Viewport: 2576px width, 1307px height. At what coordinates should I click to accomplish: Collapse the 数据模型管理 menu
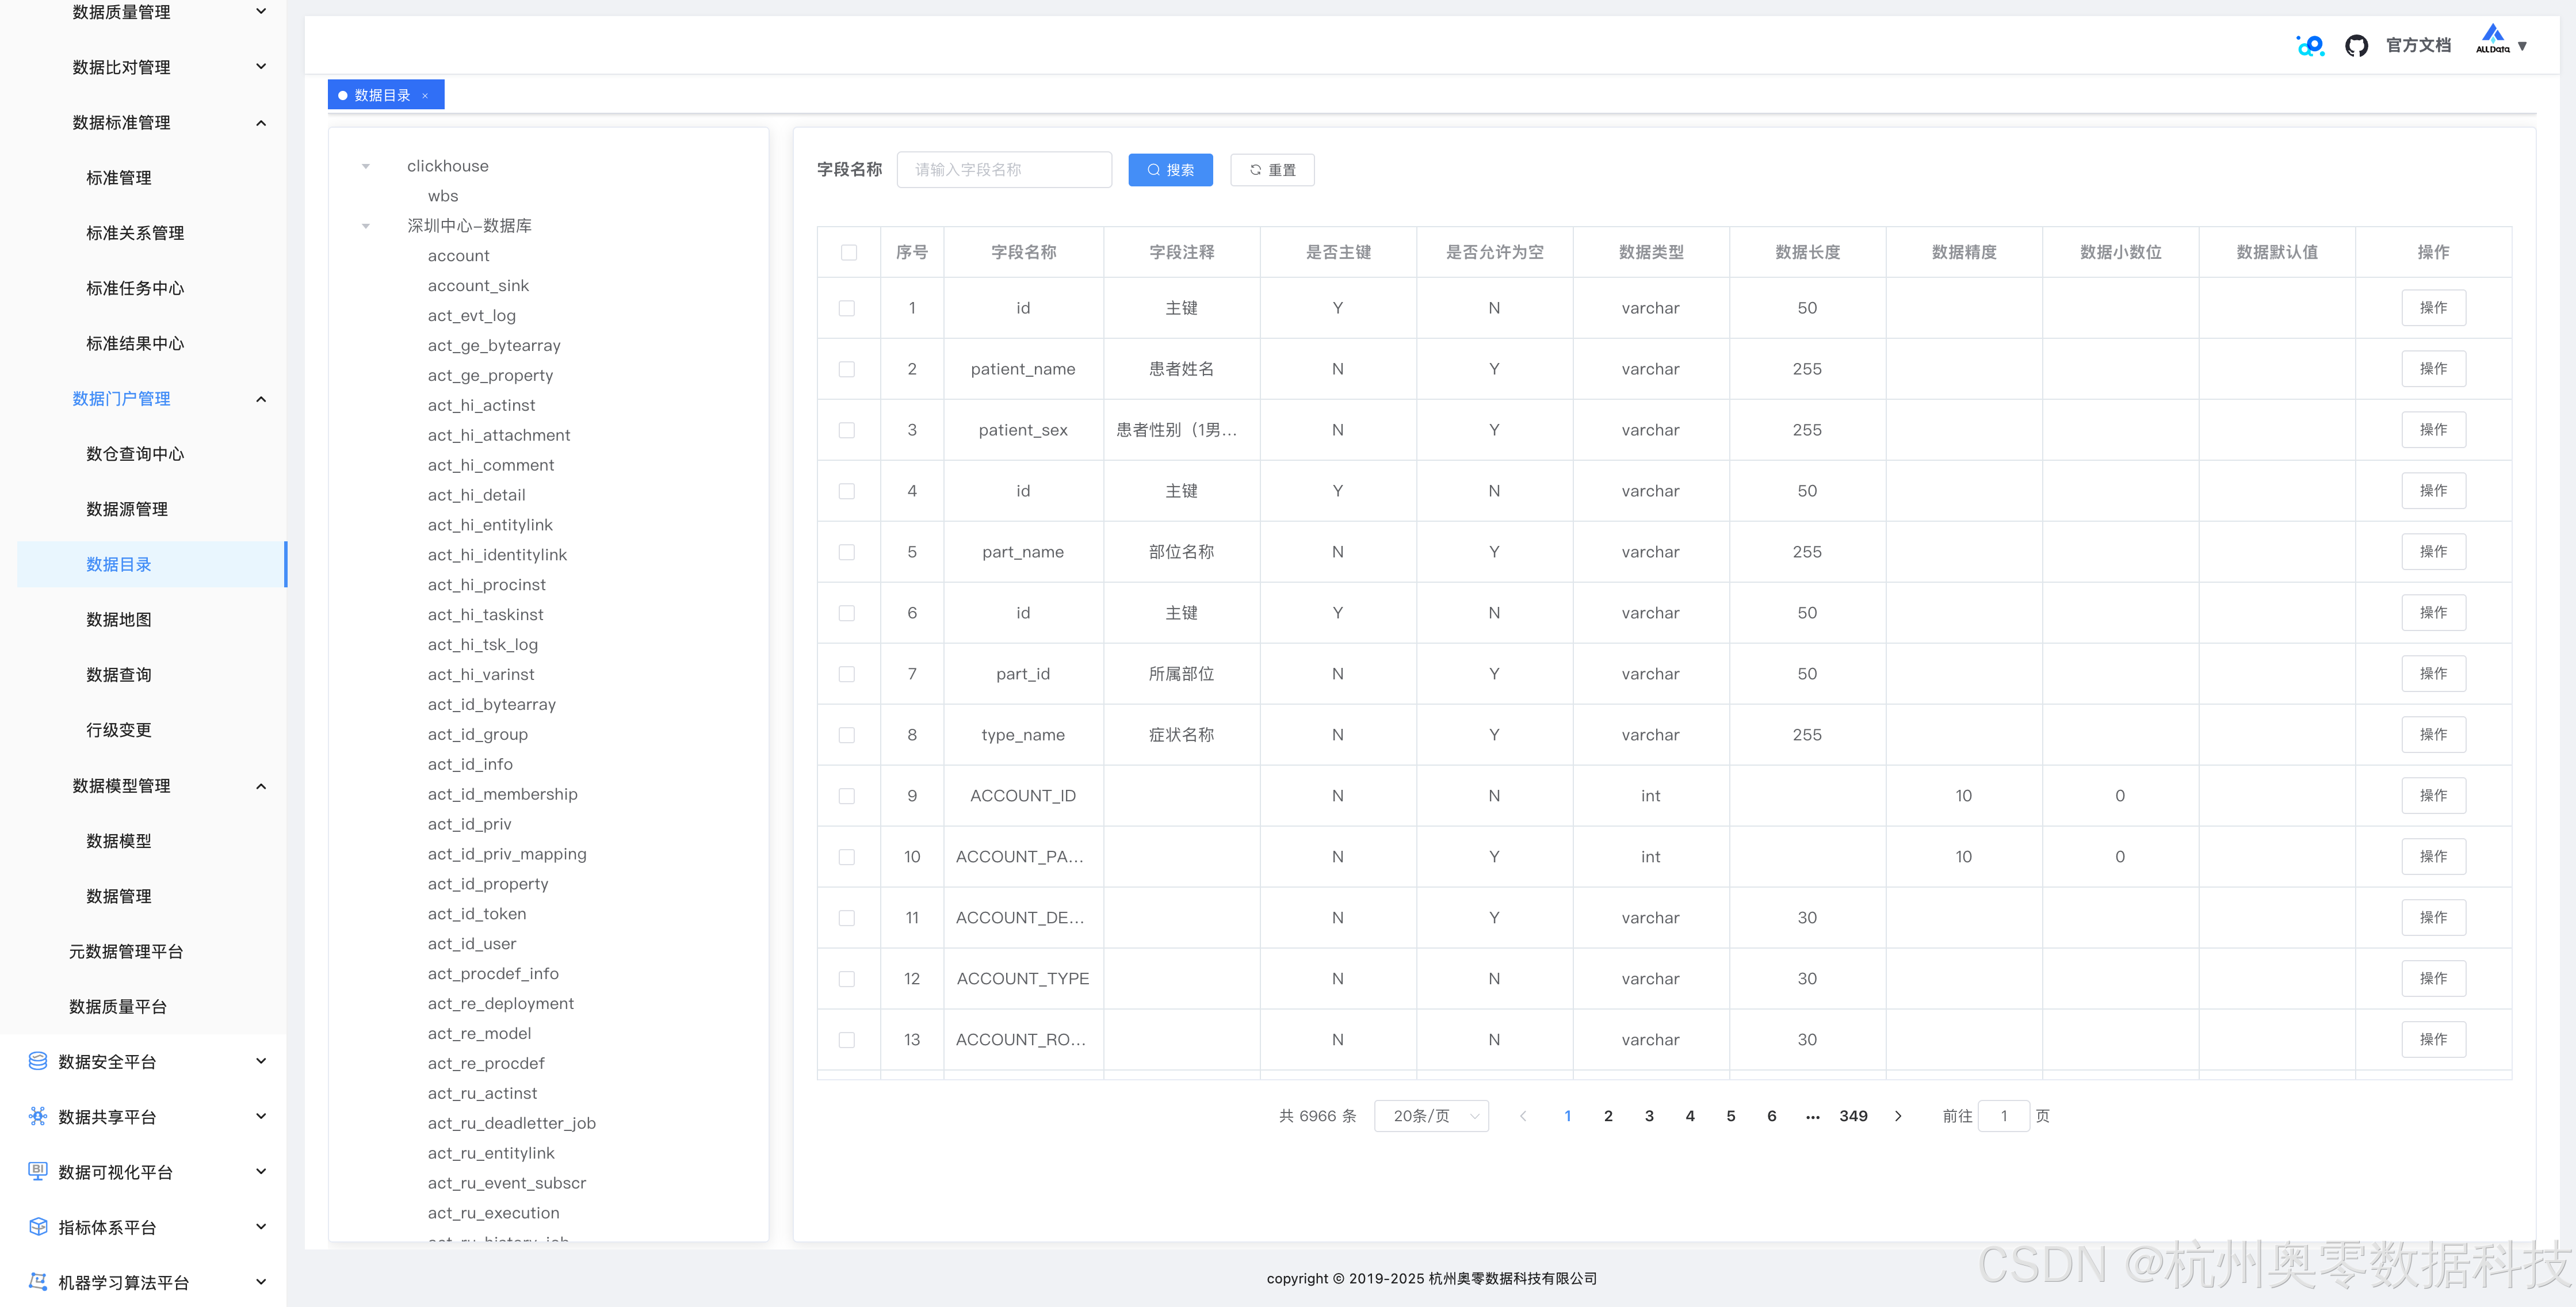coord(261,786)
